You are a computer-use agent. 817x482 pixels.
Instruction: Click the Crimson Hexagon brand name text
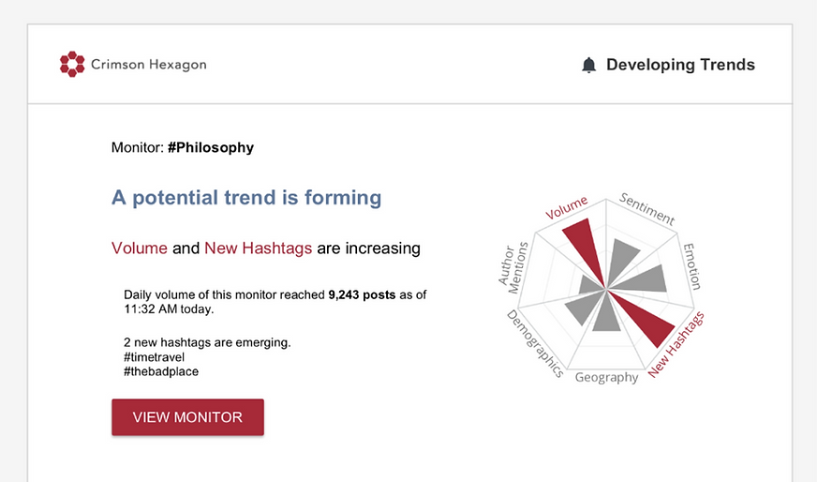[x=148, y=65]
